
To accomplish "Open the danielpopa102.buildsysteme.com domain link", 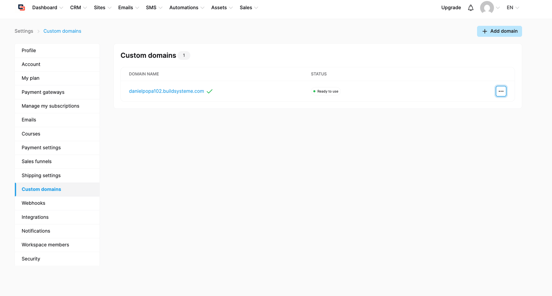I will click(x=166, y=91).
